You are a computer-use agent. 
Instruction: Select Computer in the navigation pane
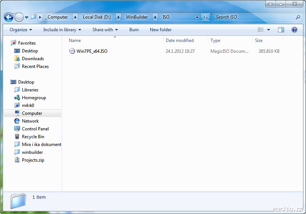pyautogui.click(x=32, y=113)
